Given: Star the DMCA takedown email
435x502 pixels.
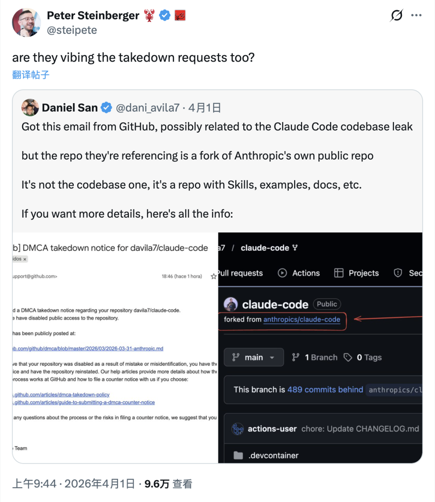Looking at the screenshot, I should tap(213, 276).
